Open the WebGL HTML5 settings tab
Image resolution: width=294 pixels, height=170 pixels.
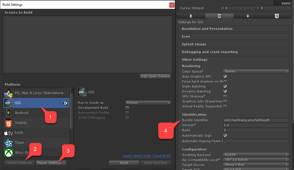pyautogui.click(x=277, y=16)
